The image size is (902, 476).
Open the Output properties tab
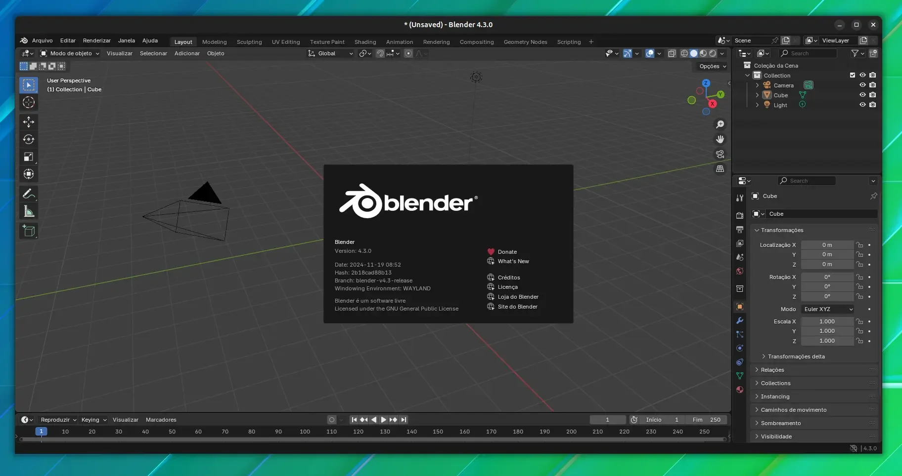tap(740, 229)
